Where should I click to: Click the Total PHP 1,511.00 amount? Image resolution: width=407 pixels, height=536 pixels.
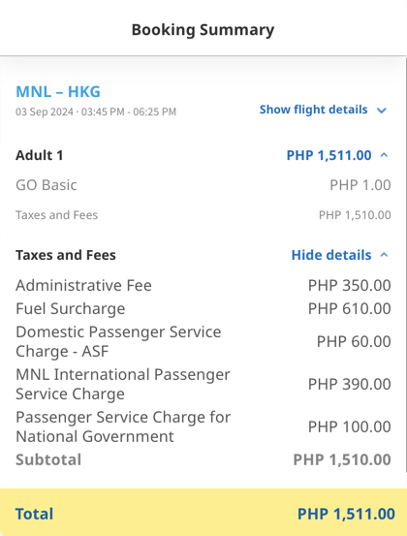click(x=346, y=514)
